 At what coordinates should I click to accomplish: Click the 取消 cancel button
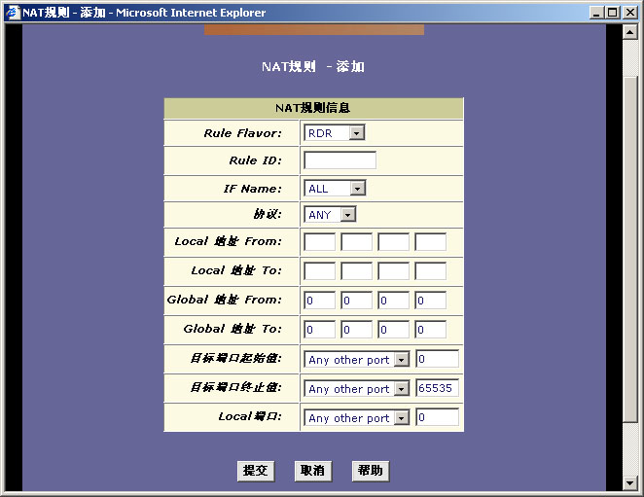[x=313, y=471]
